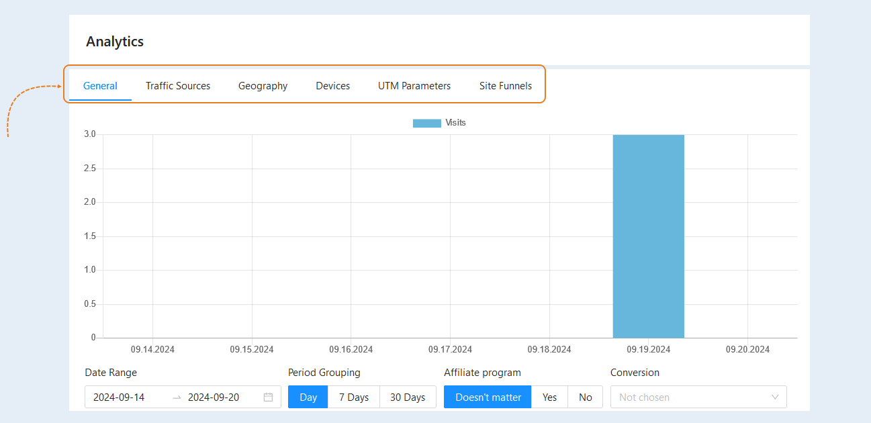Switch to the Devices tab
The width and height of the screenshot is (871, 423).
point(332,86)
